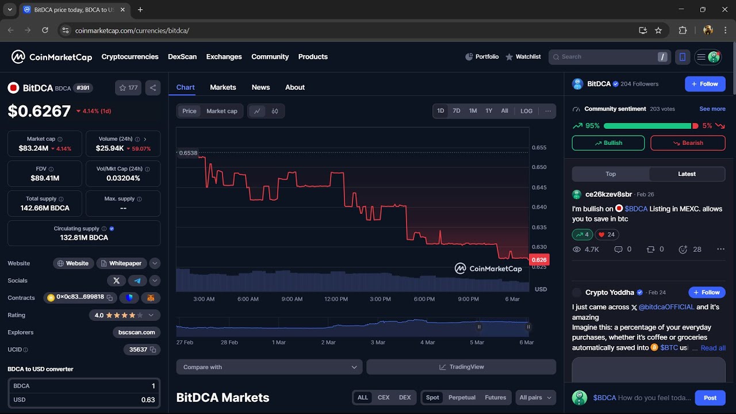Switch chart to Market cap view
Screen dimensions: 736x414
pyautogui.click(x=222, y=111)
